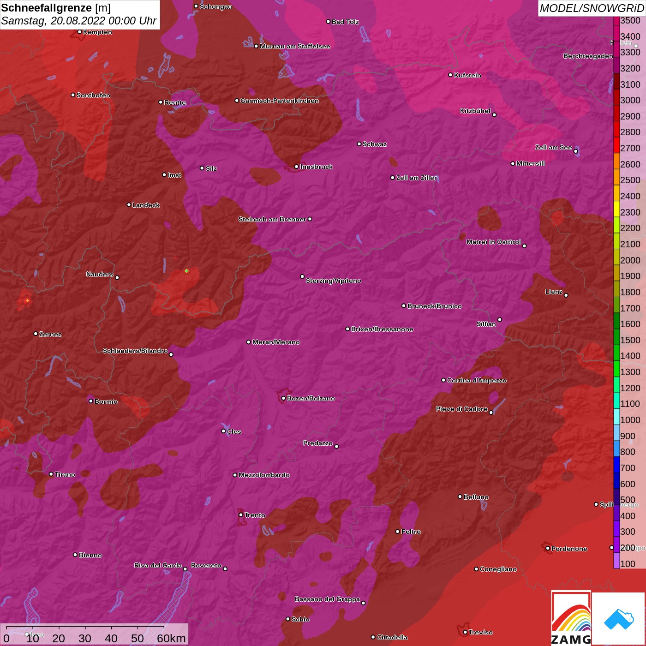Click the Garmisch-Partenkirchen label
646x646 pixels.
click(280, 101)
